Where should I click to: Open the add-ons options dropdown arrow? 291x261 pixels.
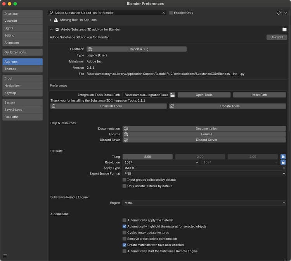click(x=286, y=13)
